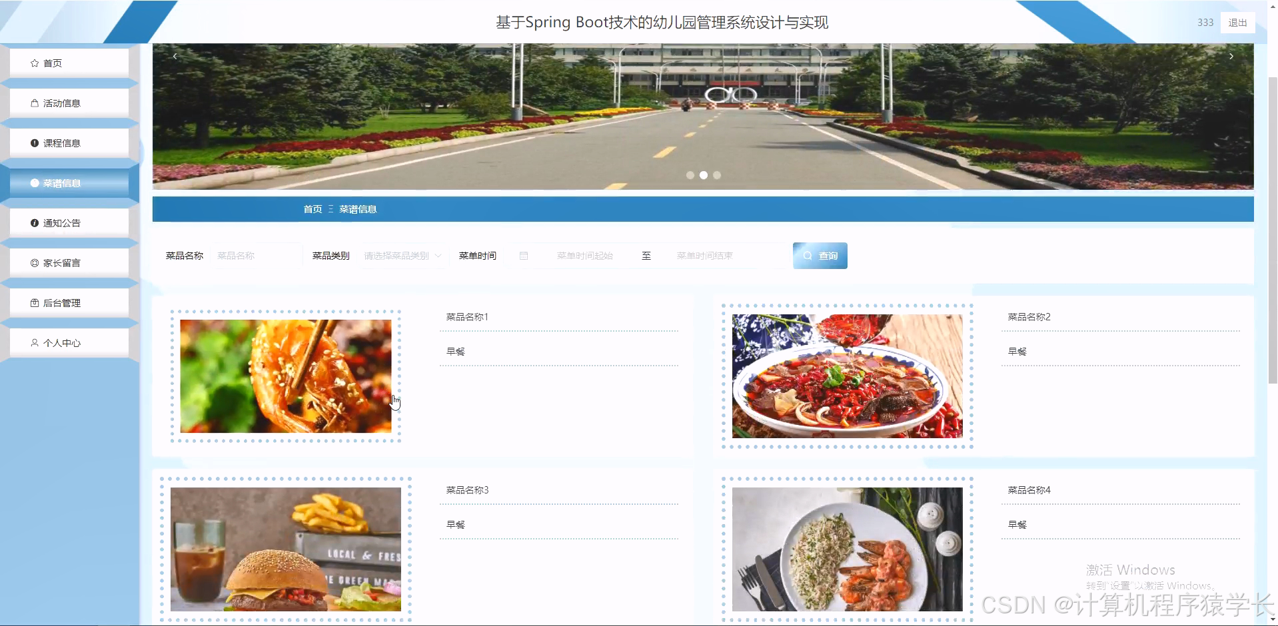Open the 菜品名称4 rice and shrimp image
This screenshot has width=1278, height=626.
click(x=847, y=549)
